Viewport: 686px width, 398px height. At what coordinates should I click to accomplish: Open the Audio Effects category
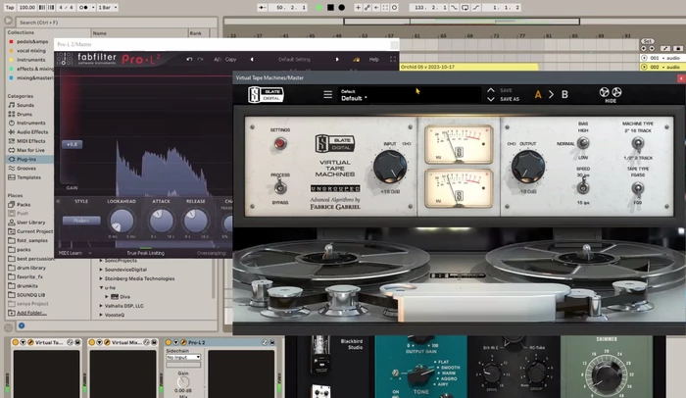[32, 132]
